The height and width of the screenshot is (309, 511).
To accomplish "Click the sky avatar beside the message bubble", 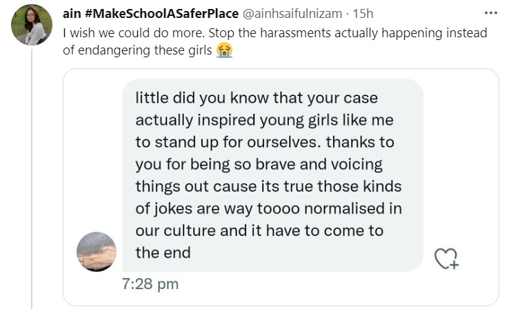I will pyautogui.click(x=95, y=252).
